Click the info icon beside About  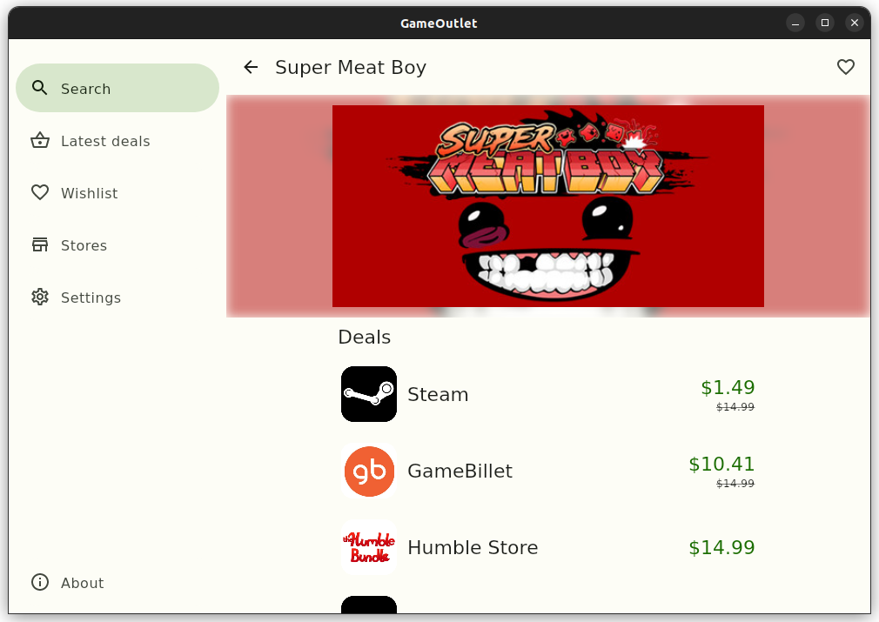click(40, 582)
